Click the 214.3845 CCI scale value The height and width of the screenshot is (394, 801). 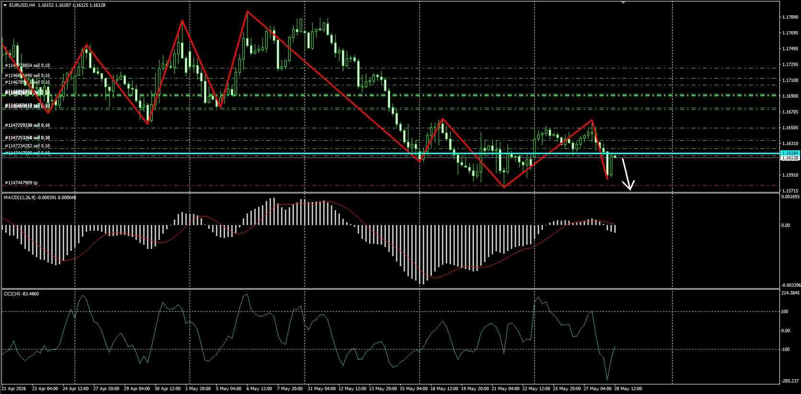(790, 293)
